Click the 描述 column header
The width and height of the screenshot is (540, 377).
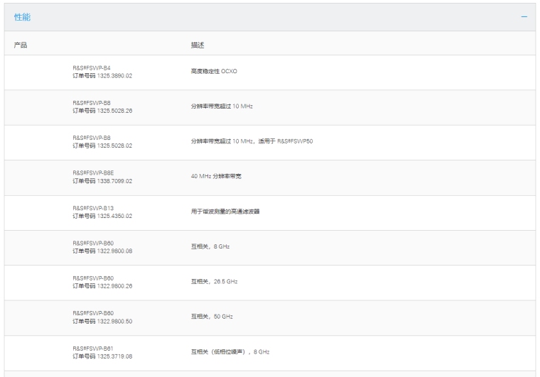tap(198, 45)
